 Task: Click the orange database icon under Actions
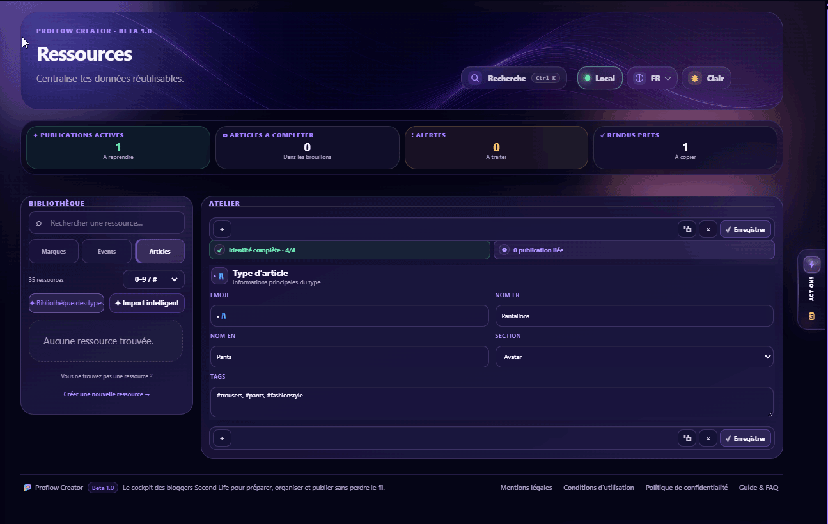coord(811,316)
